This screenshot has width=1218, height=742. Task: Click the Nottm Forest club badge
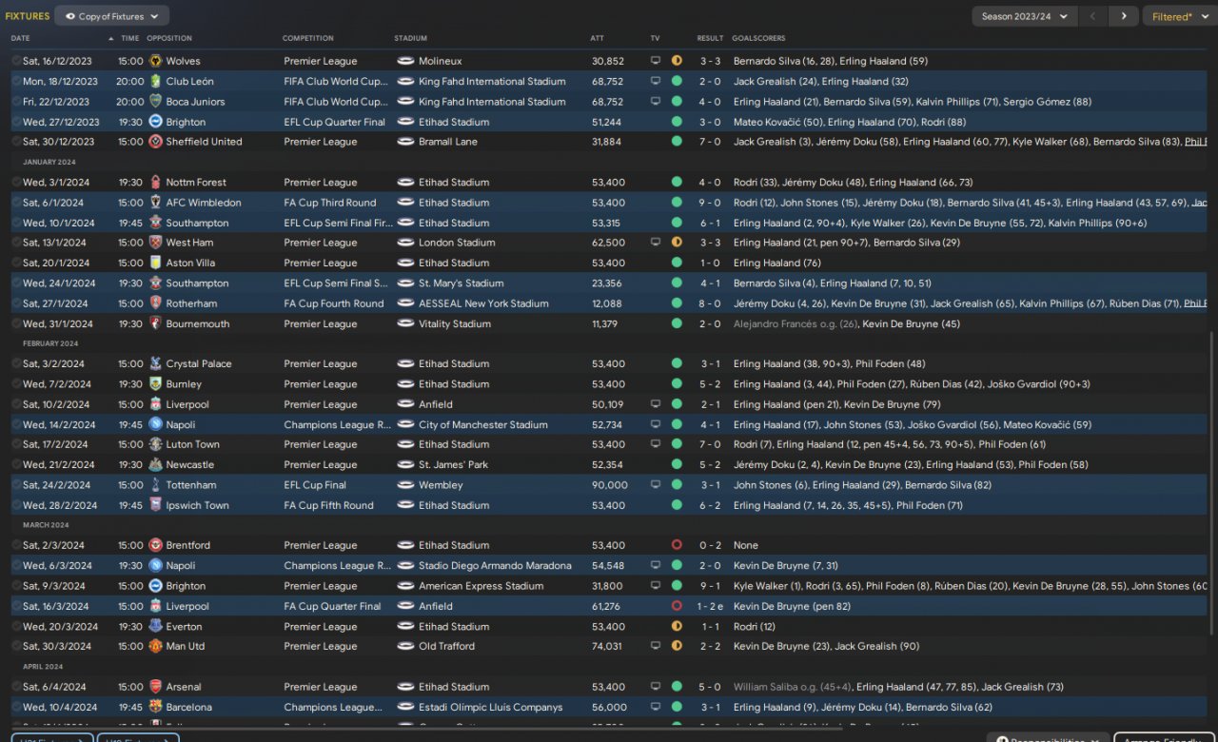coord(155,183)
